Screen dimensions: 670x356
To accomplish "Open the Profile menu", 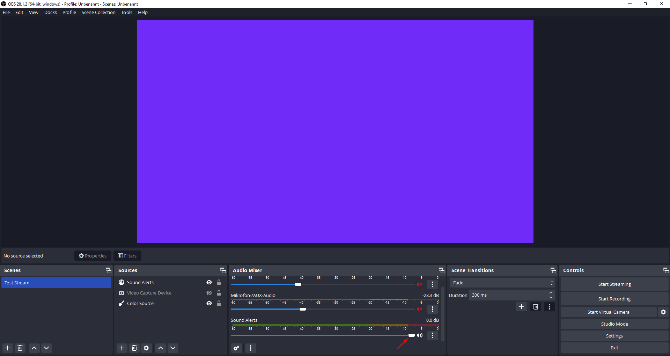I will point(69,12).
